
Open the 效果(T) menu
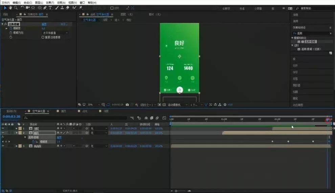coord(50,3)
